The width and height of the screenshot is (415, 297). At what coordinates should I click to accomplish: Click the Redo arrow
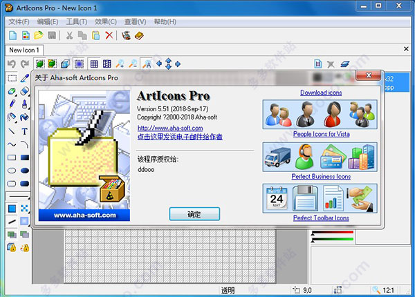25,64
